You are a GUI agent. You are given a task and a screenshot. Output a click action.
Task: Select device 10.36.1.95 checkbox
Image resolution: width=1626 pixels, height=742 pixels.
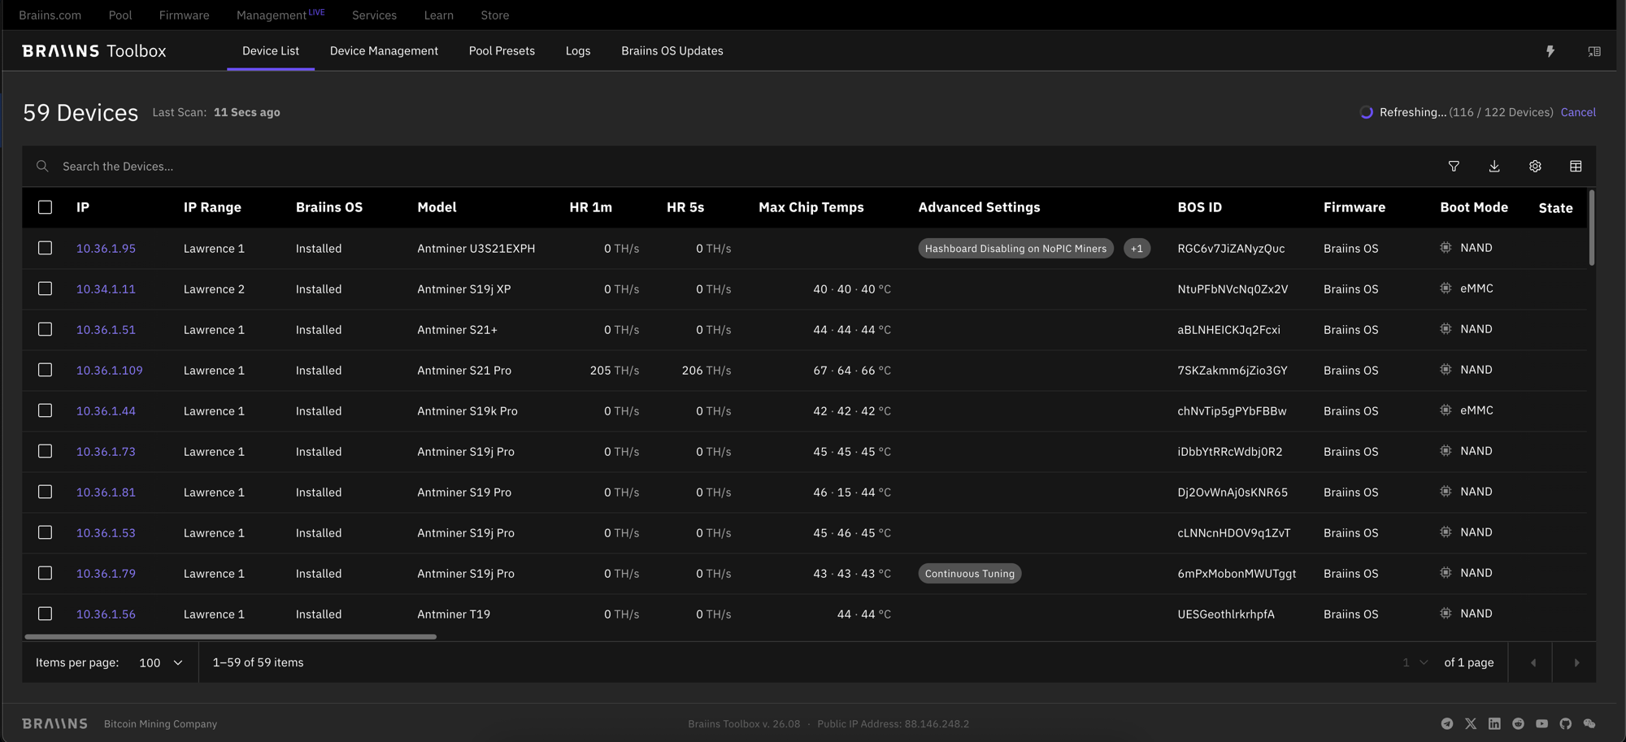pos(46,248)
